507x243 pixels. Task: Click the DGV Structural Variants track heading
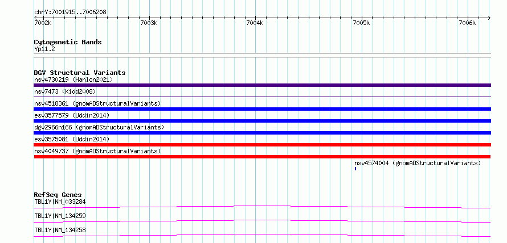[80, 73]
